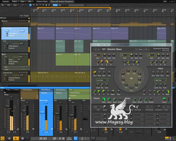Open the Voices dropdown

click(166, 107)
